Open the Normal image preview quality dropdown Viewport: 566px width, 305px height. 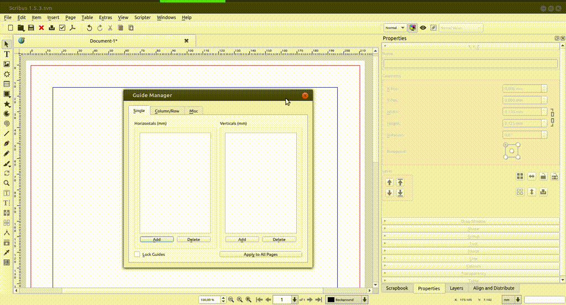pos(395,28)
